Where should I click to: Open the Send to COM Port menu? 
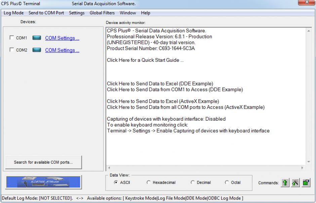pyautogui.click(x=46, y=13)
